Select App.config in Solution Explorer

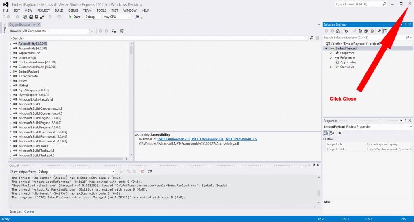click(x=348, y=63)
